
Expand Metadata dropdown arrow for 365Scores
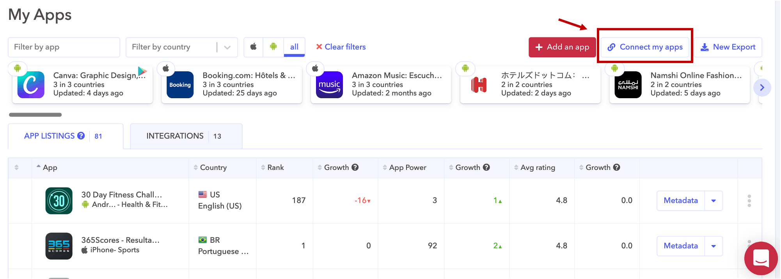714,246
